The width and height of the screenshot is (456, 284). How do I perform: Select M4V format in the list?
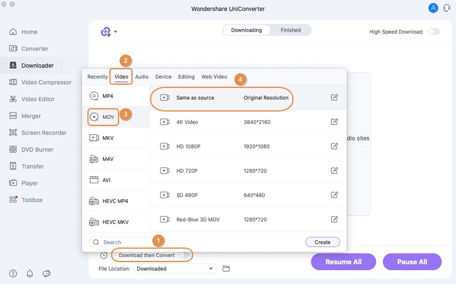(x=116, y=159)
